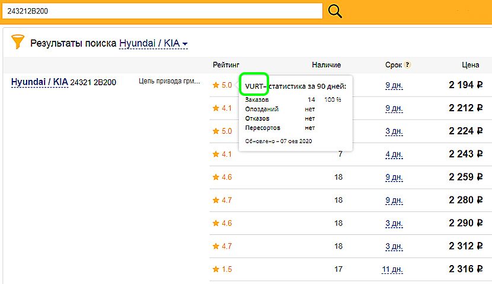Click the question mark icon beside Срок
Image resolution: width=492 pixels, height=284 pixels.
[407, 65]
